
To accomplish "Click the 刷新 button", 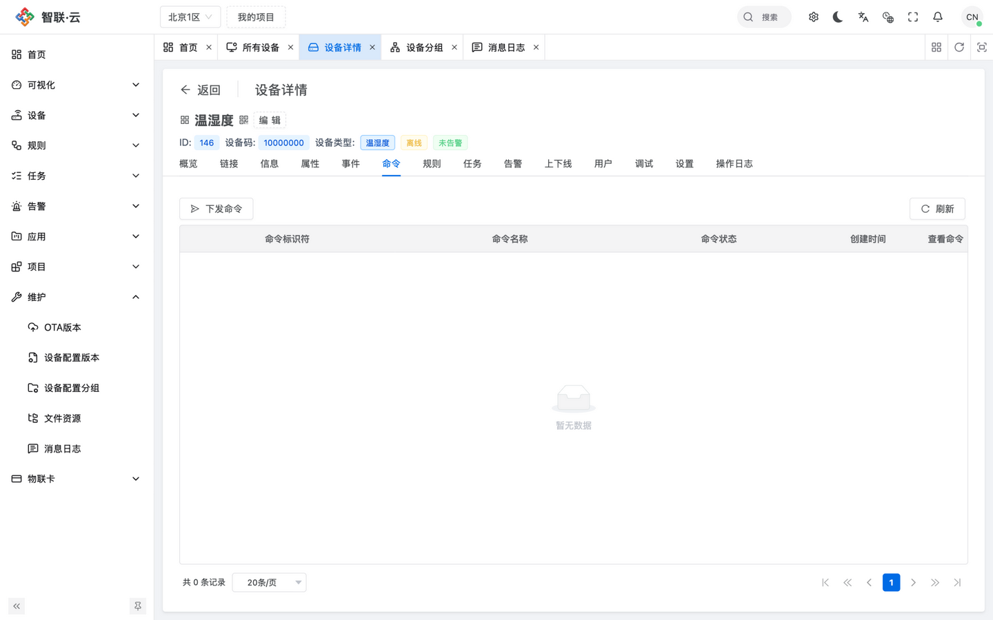I will tap(937, 209).
